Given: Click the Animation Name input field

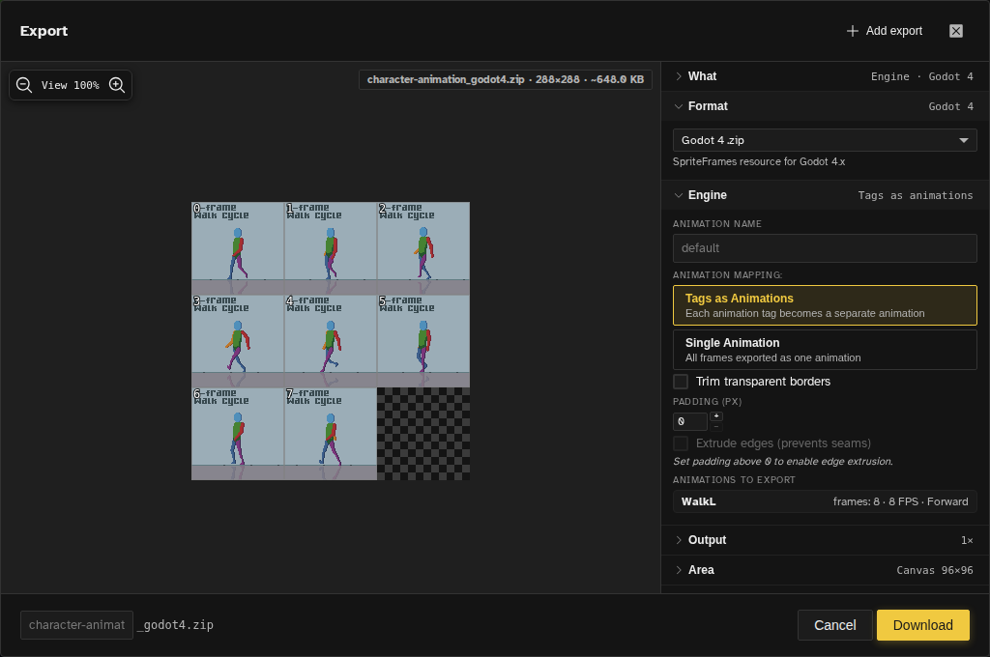Looking at the screenshot, I should 825,248.
